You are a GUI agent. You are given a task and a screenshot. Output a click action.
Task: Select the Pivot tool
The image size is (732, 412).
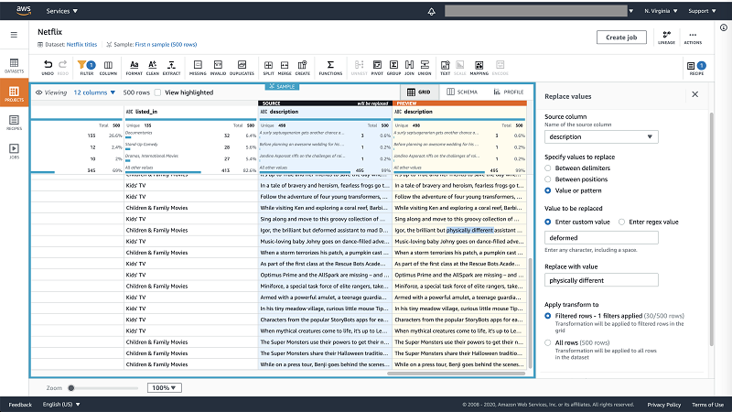(x=377, y=67)
